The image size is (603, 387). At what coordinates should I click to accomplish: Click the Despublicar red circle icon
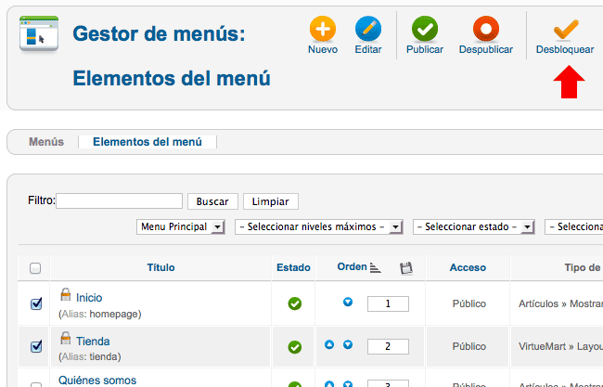click(486, 29)
